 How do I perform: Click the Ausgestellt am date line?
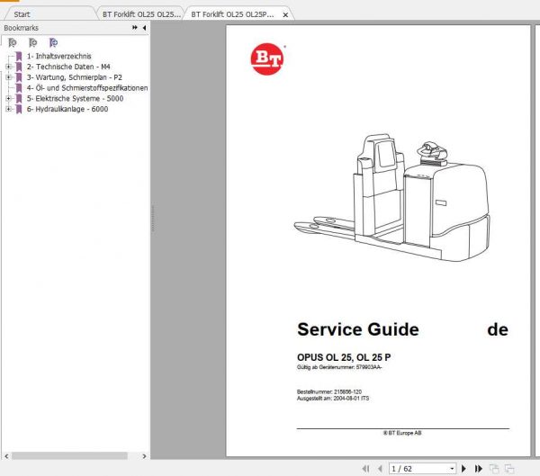click(333, 398)
